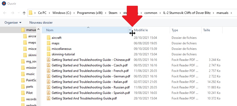Select the skinning-tutorial folder icon in file list
This screenshot has width=237, height=106.
[x=49, y=54]
